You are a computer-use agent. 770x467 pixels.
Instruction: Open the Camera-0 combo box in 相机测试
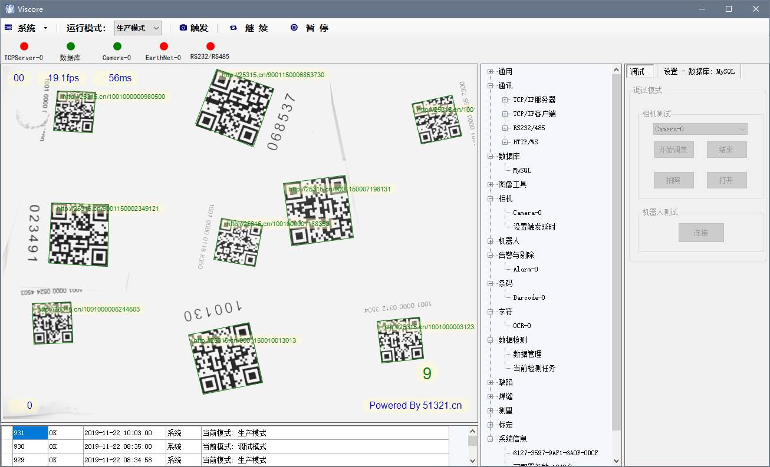[x=700, y=129]
